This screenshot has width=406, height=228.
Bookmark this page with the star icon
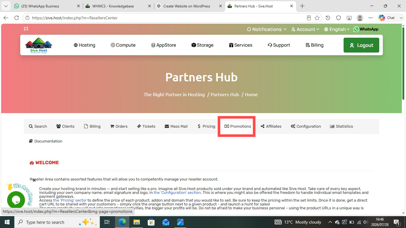coord(317,18)
